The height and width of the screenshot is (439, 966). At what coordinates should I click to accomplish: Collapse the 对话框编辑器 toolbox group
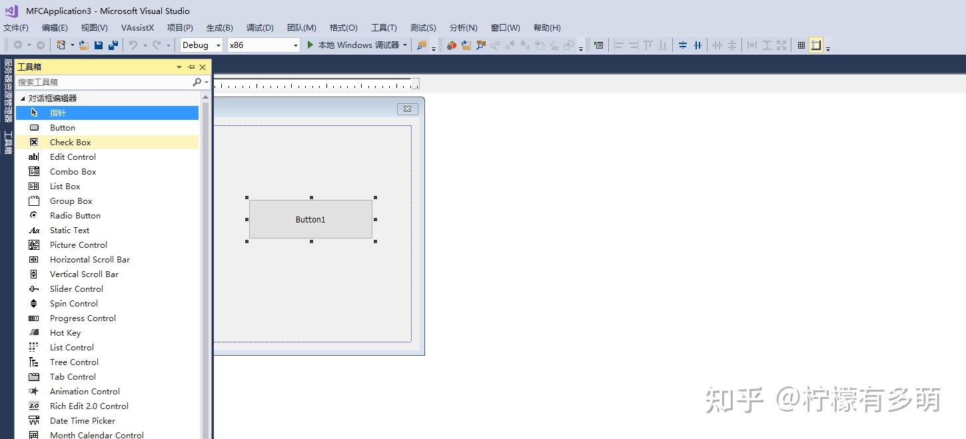[x=22, y=98]
